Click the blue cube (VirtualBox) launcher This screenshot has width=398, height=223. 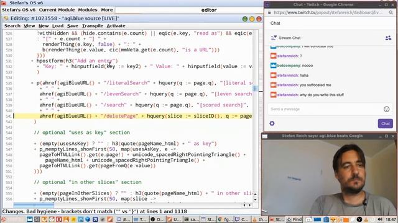[88, 219]
